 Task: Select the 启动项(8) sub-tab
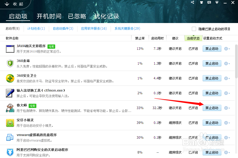coord(12,29)
